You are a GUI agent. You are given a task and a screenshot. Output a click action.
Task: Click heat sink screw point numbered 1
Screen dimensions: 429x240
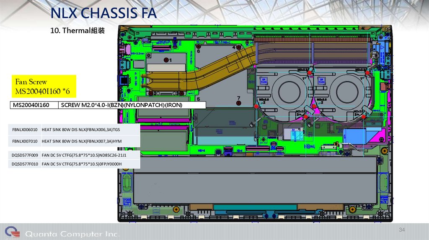click(x=166, y=60)
